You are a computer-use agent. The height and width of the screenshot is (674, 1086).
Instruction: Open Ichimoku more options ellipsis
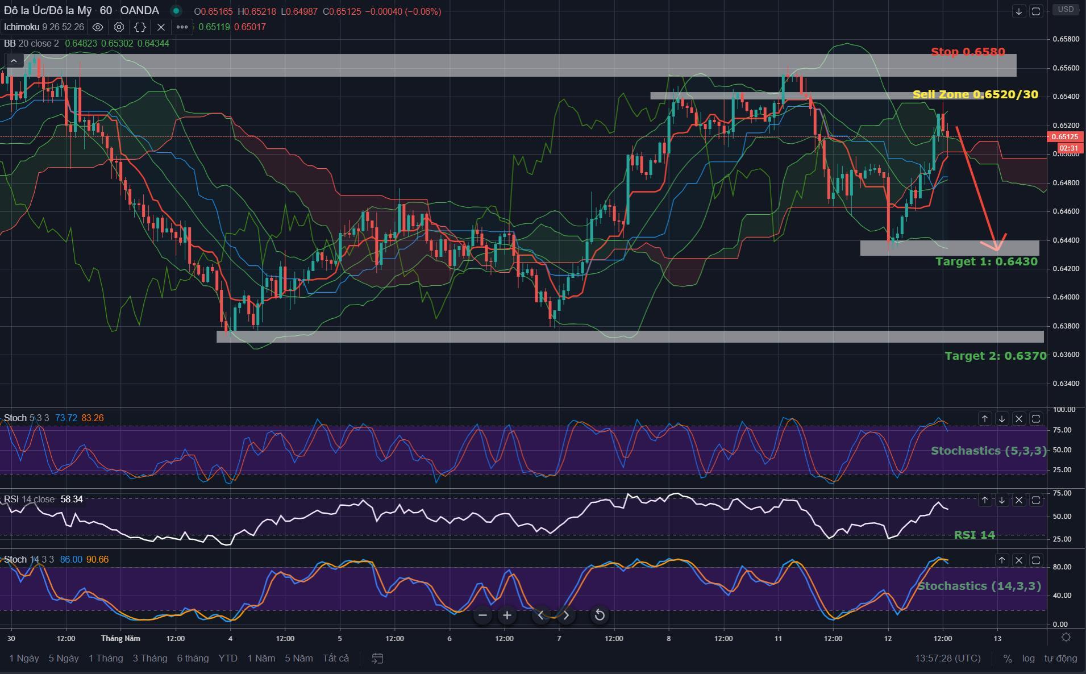coord(182,27)
